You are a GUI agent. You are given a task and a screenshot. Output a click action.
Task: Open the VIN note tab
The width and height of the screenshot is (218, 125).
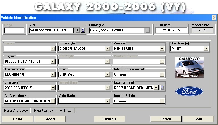click(66, 110)
